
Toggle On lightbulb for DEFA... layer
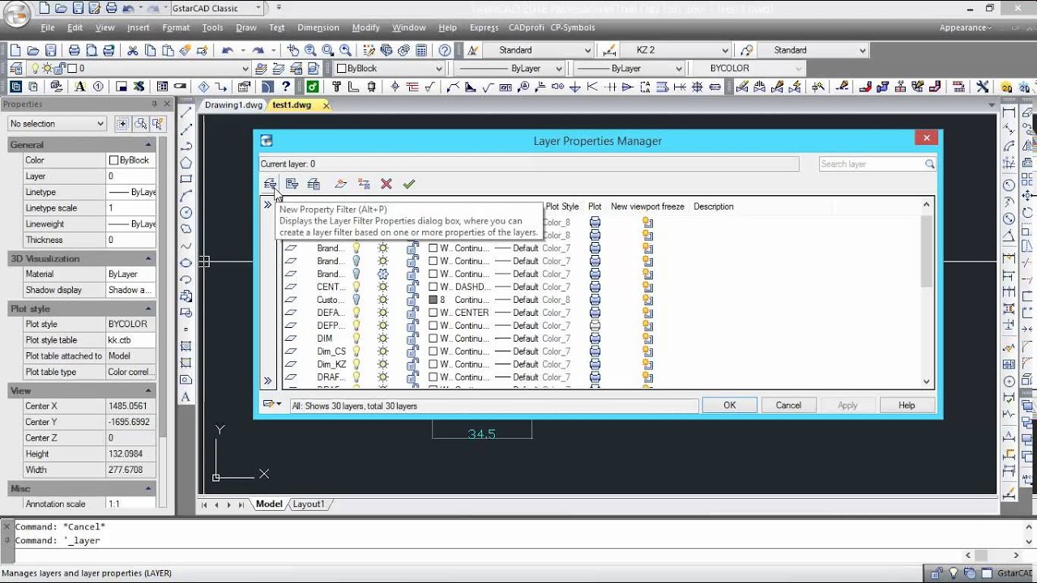(356, 313)
